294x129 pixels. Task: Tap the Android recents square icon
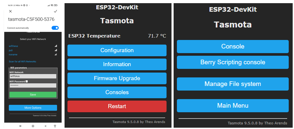(20, 126)
